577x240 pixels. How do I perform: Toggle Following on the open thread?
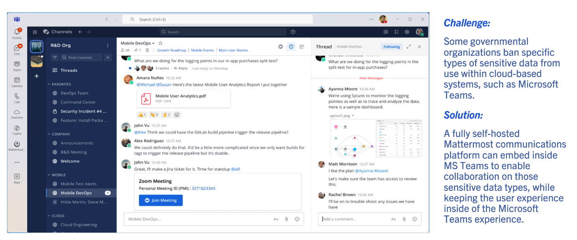tap(391, 47)
